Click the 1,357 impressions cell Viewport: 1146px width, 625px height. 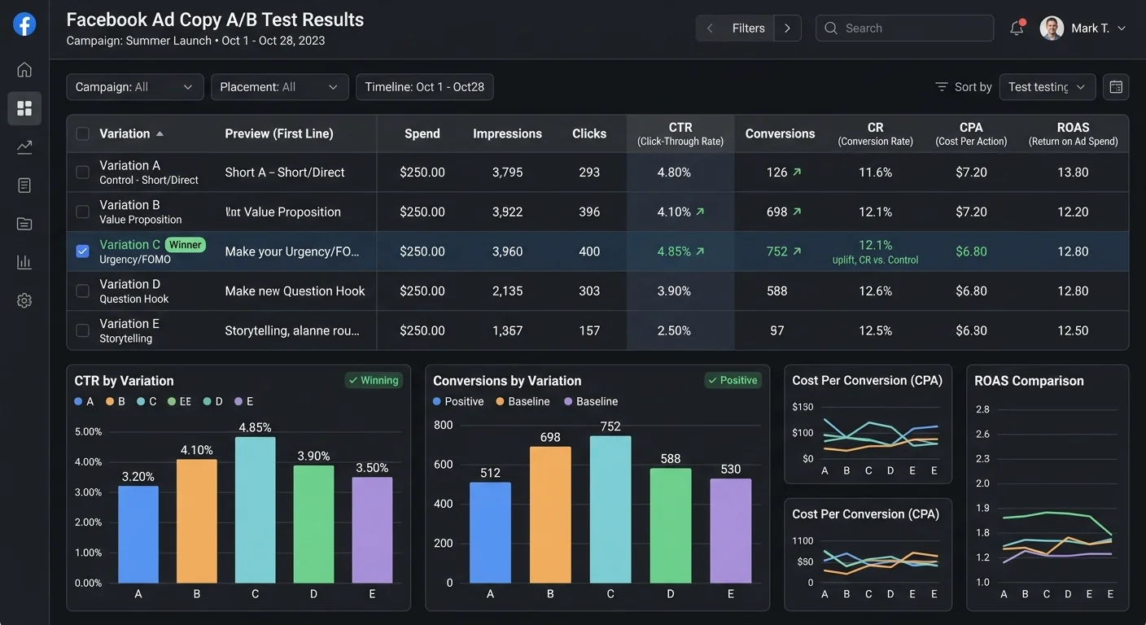[x=507, y=330]
